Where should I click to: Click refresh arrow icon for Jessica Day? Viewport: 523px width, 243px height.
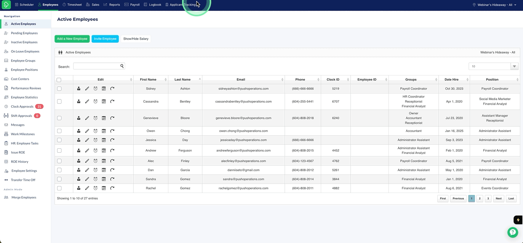tap(112, 140)
